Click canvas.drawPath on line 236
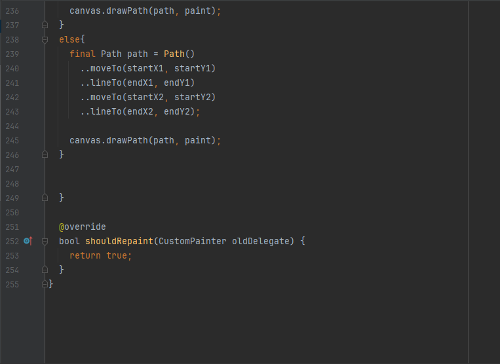 click(109, 11)
